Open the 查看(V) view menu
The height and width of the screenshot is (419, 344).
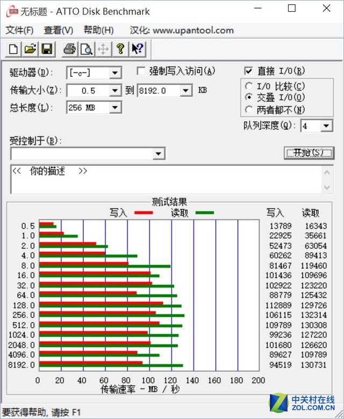(x=59, y=30)
